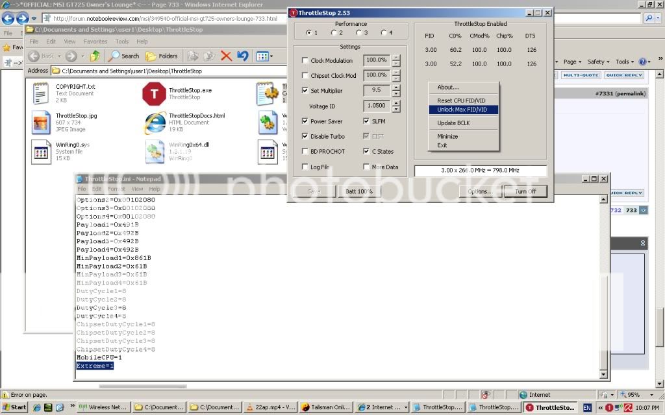665x415 pixels.
Task: Uncheck the Disable Turbo checkbox
Action: [305, 137]
